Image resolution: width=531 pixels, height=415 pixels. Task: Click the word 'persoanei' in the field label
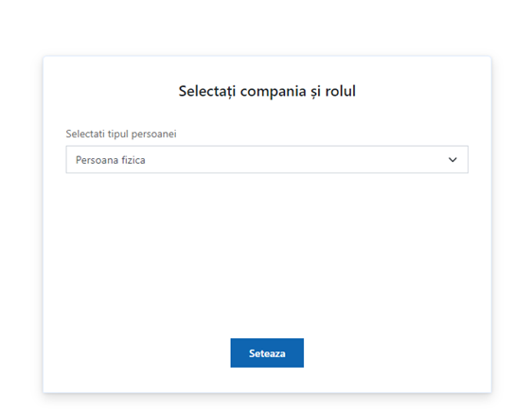tap(153, 135)
